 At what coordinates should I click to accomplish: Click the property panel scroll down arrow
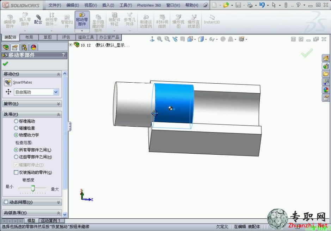point(65,214)
